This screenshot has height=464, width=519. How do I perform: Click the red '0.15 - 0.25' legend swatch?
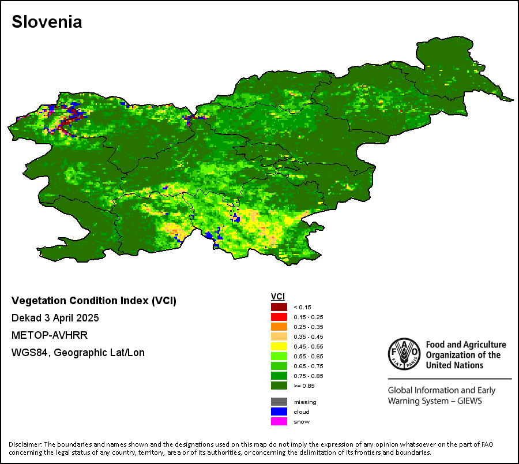(x=279, y=317)
